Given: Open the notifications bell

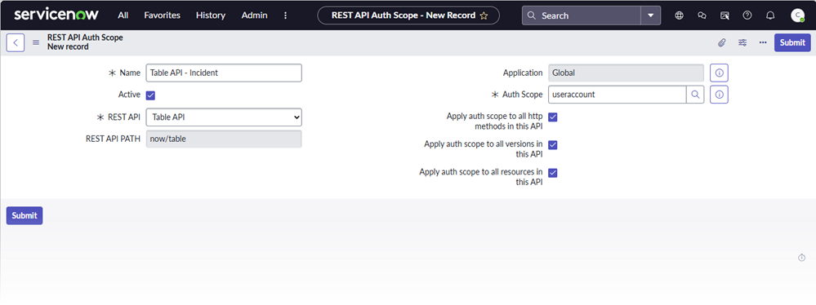Looking at the screenshot, I should [770, 15].
